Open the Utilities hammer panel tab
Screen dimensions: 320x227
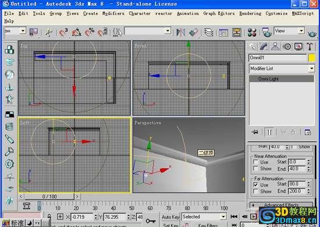point(310,47)
